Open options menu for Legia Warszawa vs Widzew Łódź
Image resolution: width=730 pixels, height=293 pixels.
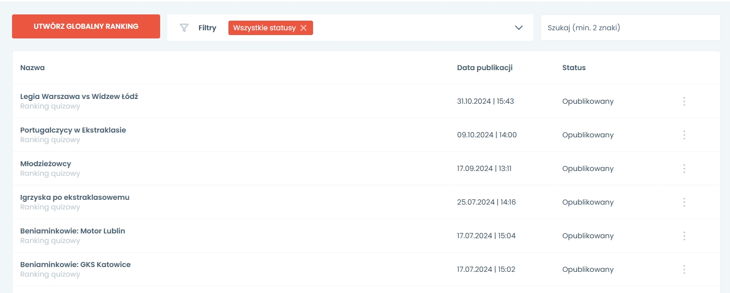coord(684,101)
